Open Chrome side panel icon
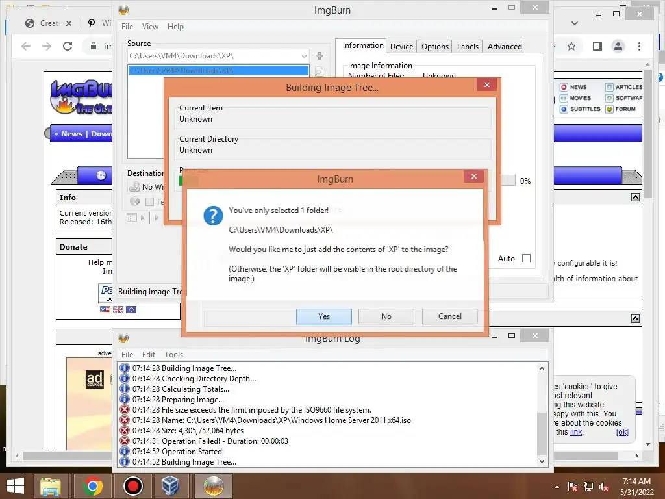The image size is (665, 499). pyautogui.click(x=597, y=46)
